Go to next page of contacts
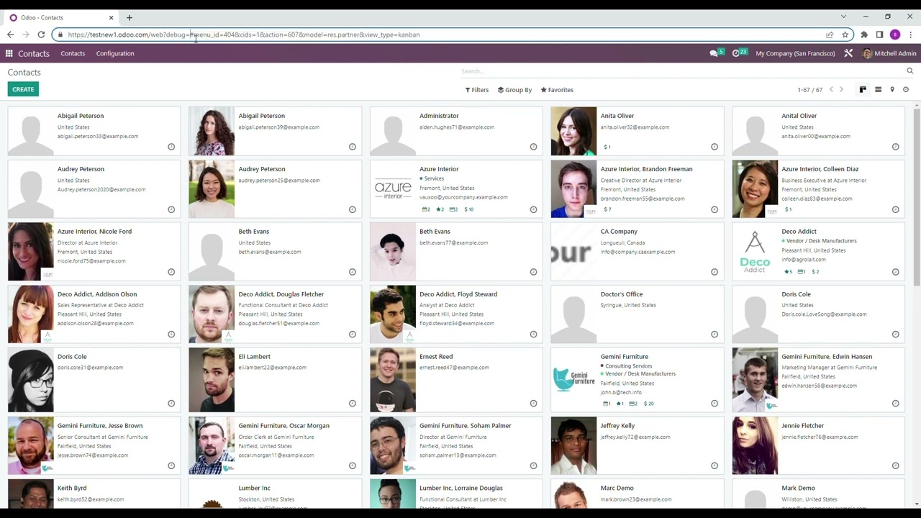The width and height of the screenshot is (921, 518). (x=841, y=90)
